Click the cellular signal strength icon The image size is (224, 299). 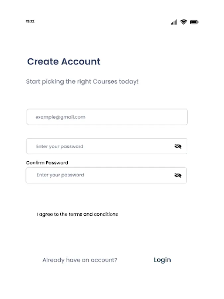pyautogui.click(x=174, y=22)
